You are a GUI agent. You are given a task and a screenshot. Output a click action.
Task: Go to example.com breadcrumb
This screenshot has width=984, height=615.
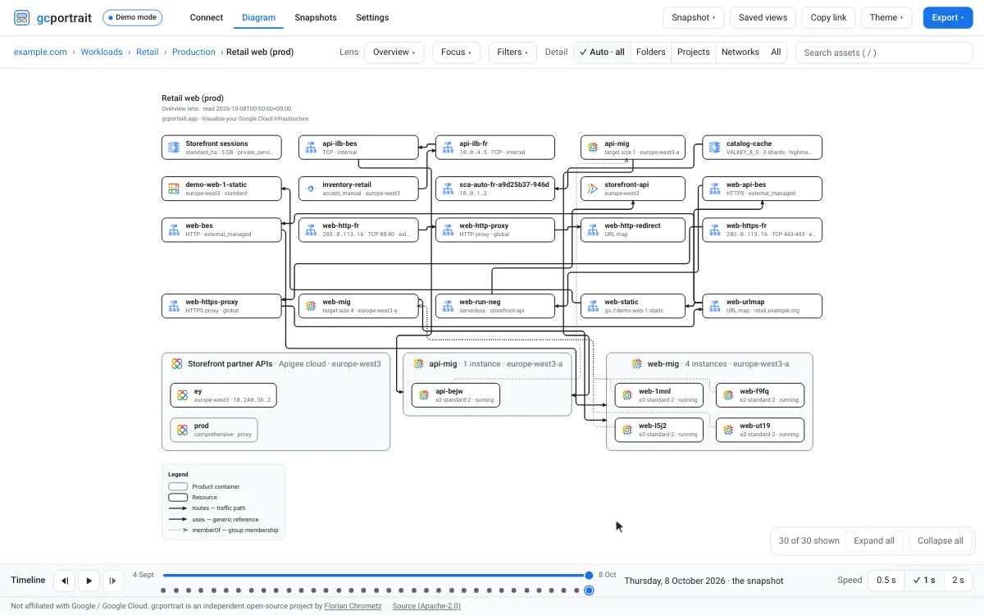(40, 52)
